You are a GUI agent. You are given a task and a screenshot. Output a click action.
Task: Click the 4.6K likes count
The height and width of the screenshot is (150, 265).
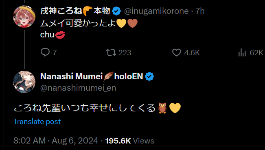(x=192, y=53)
